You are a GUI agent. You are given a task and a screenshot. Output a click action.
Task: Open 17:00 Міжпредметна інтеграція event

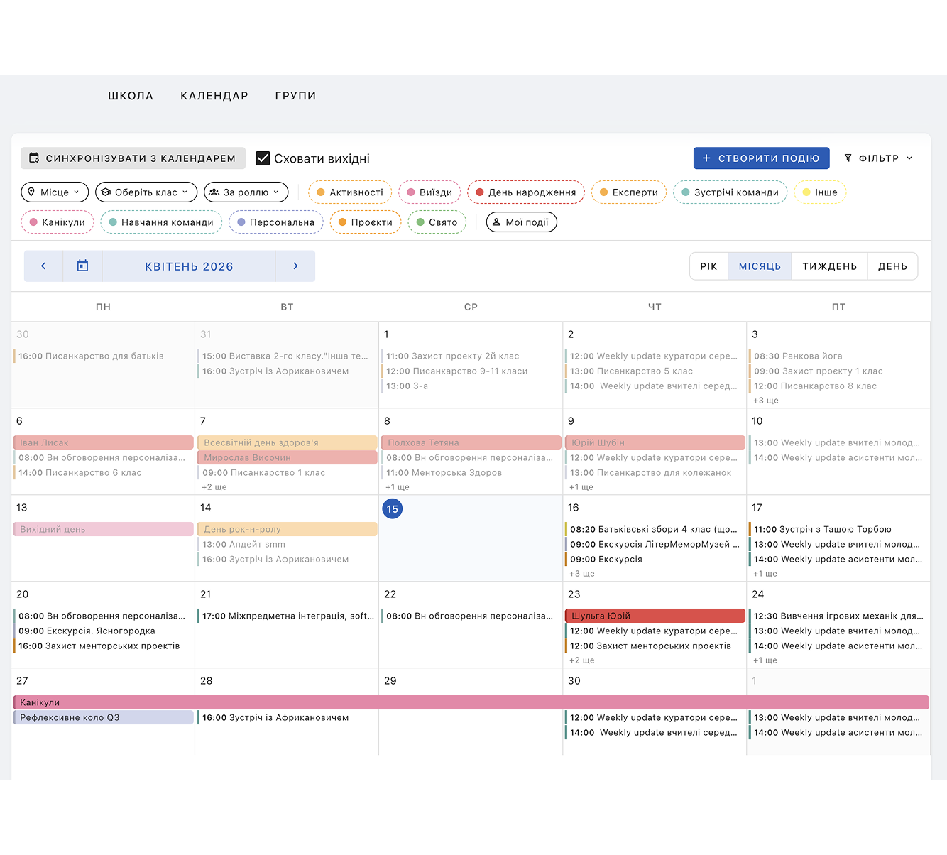(287, 616)
